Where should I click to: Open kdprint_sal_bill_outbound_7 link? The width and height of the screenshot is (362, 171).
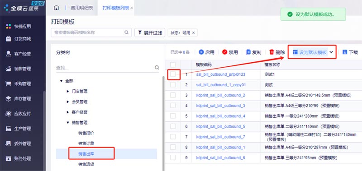(221, 137)
